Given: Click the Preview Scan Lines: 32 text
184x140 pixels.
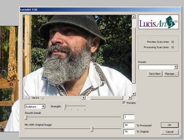Looking at the screenshot, I should tap(160, 42).
